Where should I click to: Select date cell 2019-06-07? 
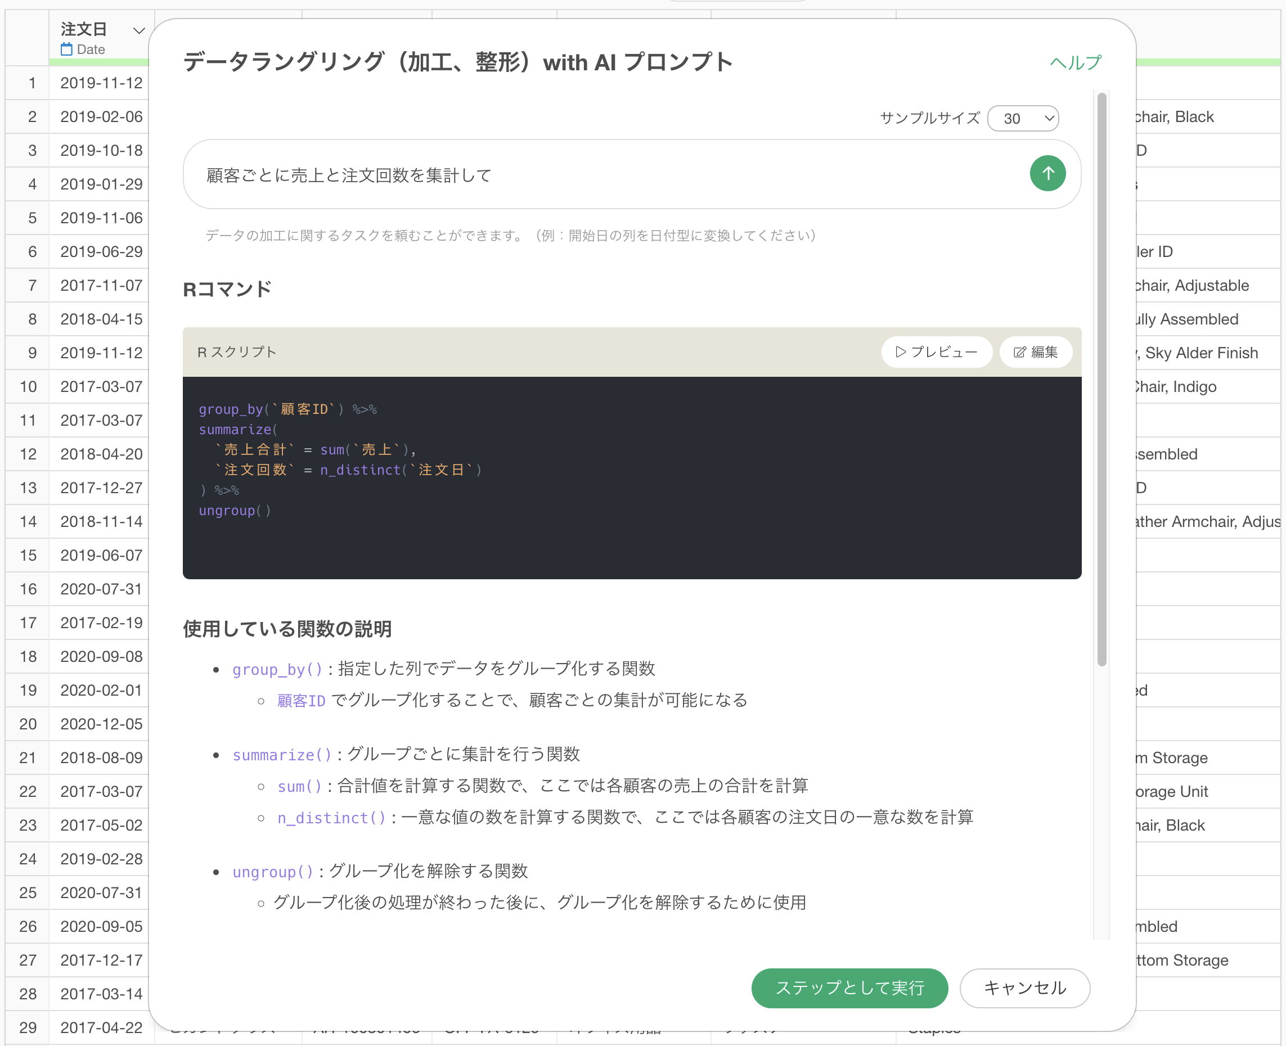[101, 555]
